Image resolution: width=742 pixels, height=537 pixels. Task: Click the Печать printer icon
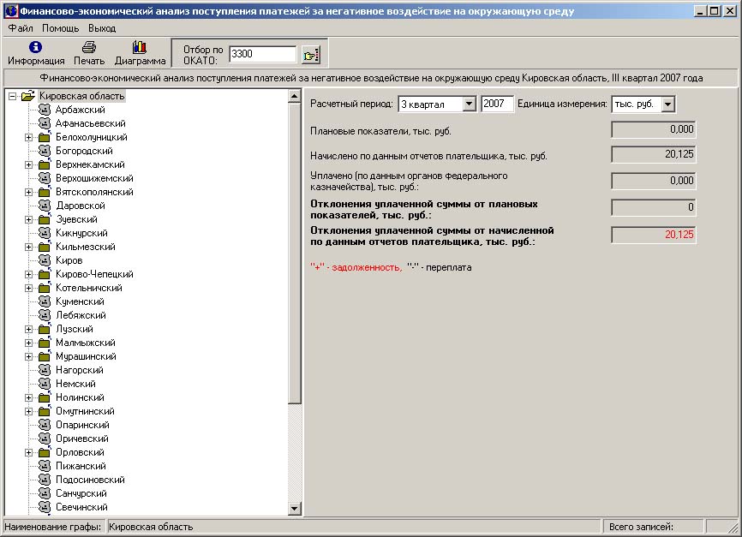tap(89, 48)
